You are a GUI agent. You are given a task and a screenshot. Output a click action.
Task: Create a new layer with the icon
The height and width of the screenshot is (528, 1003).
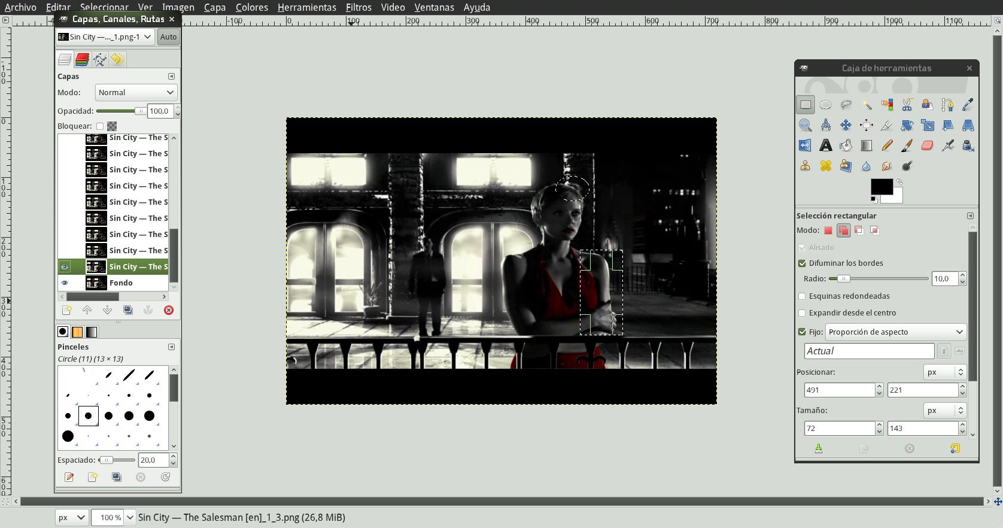67,310
